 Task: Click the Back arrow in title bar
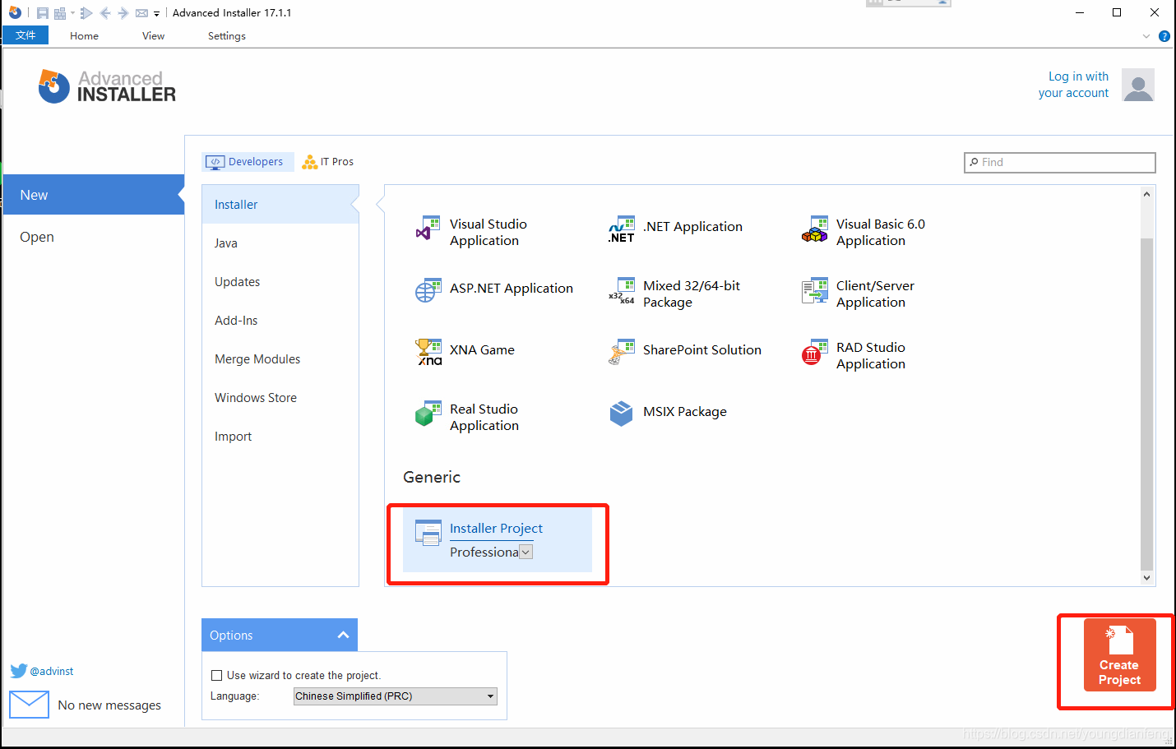click(x=105, y=13)
